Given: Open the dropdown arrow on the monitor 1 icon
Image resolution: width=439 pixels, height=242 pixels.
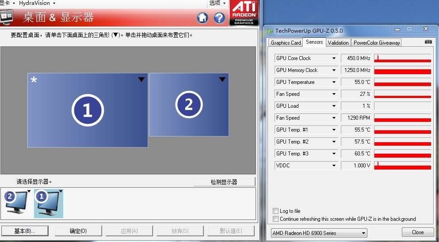Looking at the screenshot, I should pos(61,191).
